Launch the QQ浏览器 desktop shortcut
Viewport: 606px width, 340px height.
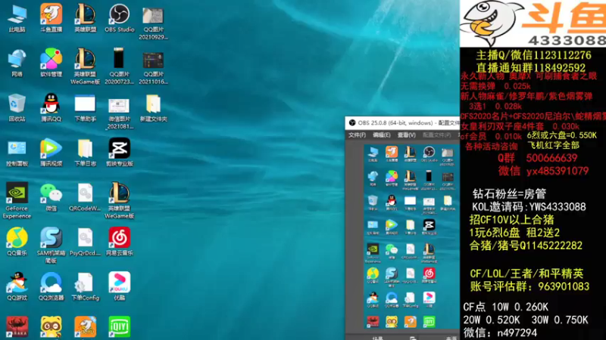51,287
